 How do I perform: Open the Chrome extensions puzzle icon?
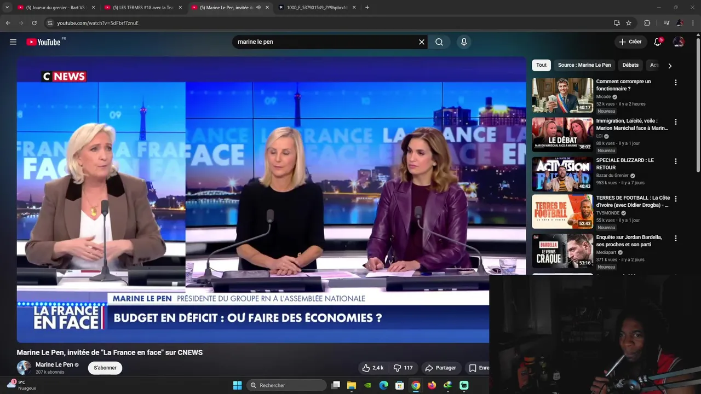point(647,23)
